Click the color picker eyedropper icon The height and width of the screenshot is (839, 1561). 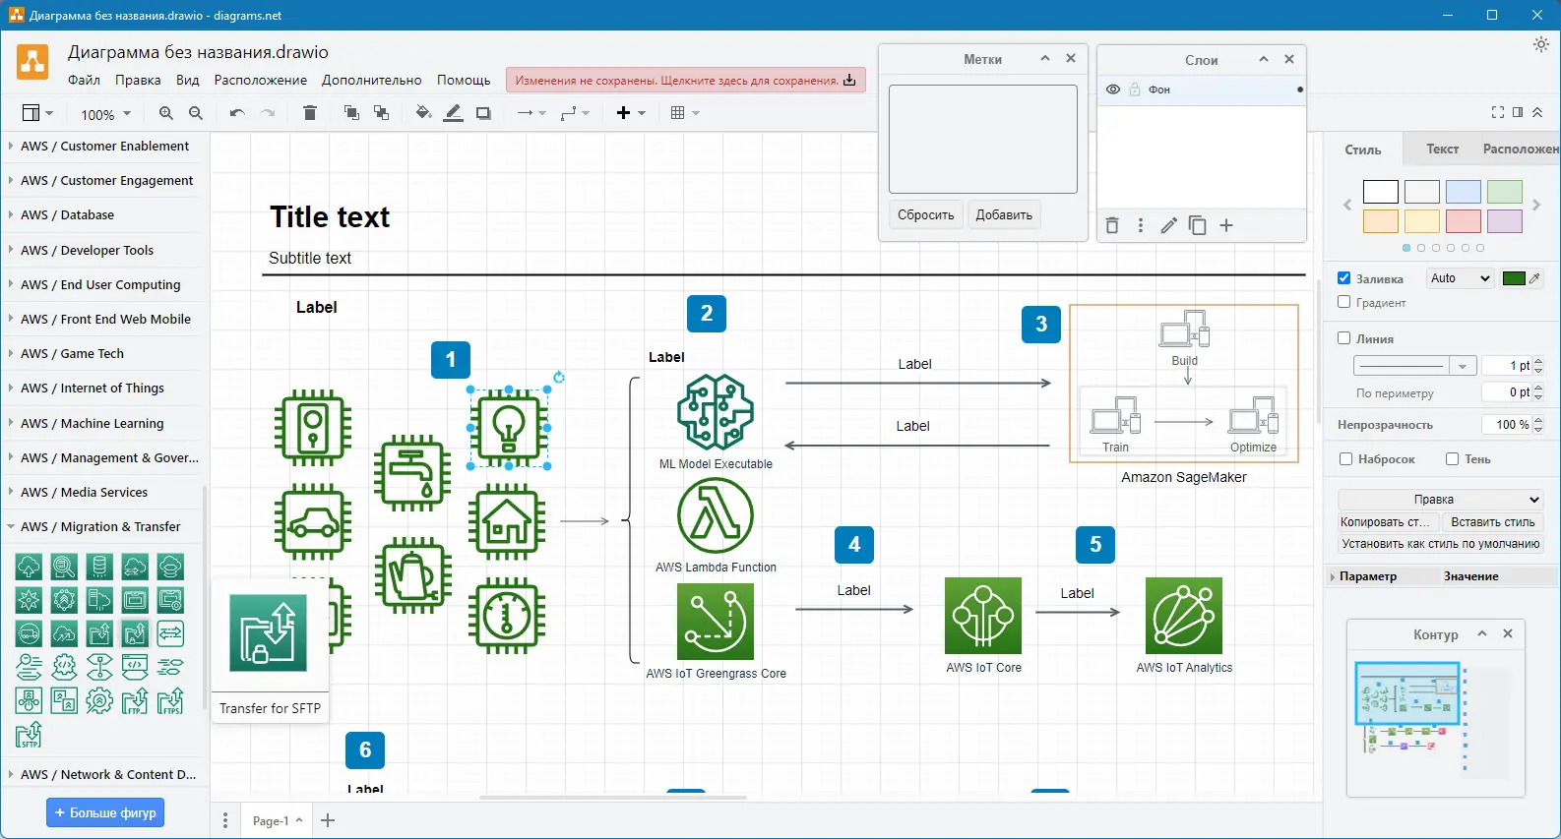1534,278
